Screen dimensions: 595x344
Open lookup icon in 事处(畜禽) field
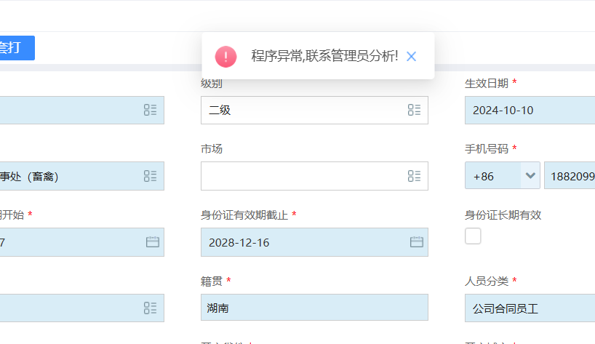pos(150,175)
